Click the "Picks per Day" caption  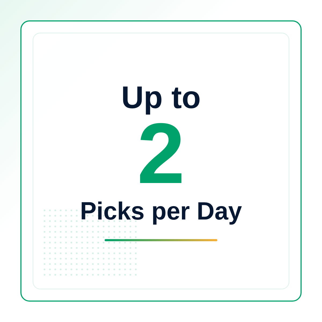(161, 212)
